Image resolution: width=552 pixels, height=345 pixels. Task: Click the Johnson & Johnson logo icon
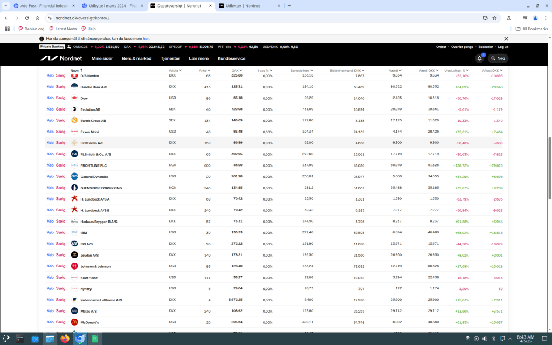click(x=74, y=266)
